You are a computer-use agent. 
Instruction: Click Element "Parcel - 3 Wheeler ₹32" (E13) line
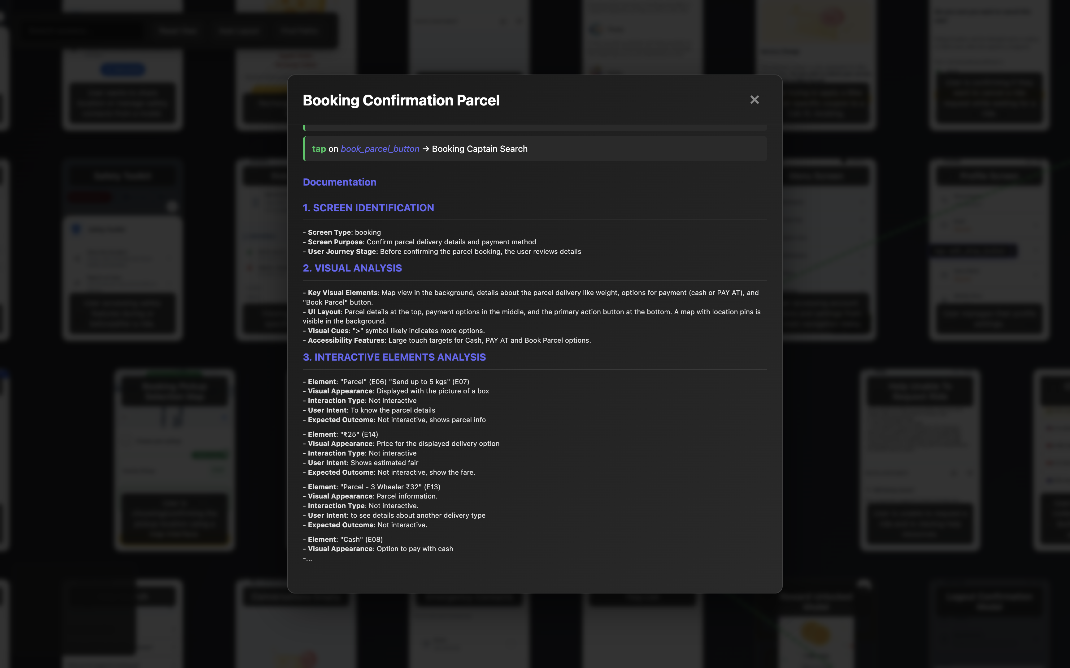(372, 487)
